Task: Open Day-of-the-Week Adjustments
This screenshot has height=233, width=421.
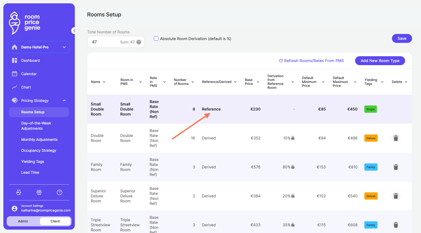Action: coord(36,126)
